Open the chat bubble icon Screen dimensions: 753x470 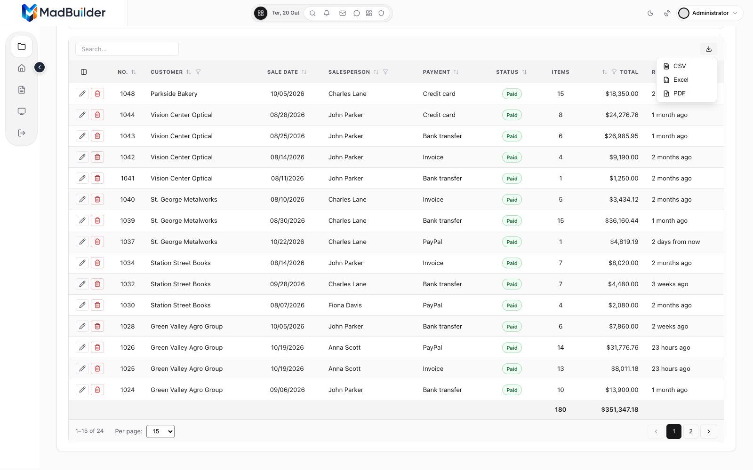tap(357, 13)
